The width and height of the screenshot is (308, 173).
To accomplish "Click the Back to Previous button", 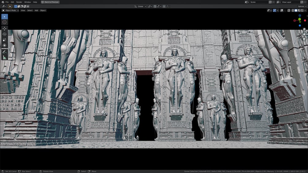I will [50, 2].
